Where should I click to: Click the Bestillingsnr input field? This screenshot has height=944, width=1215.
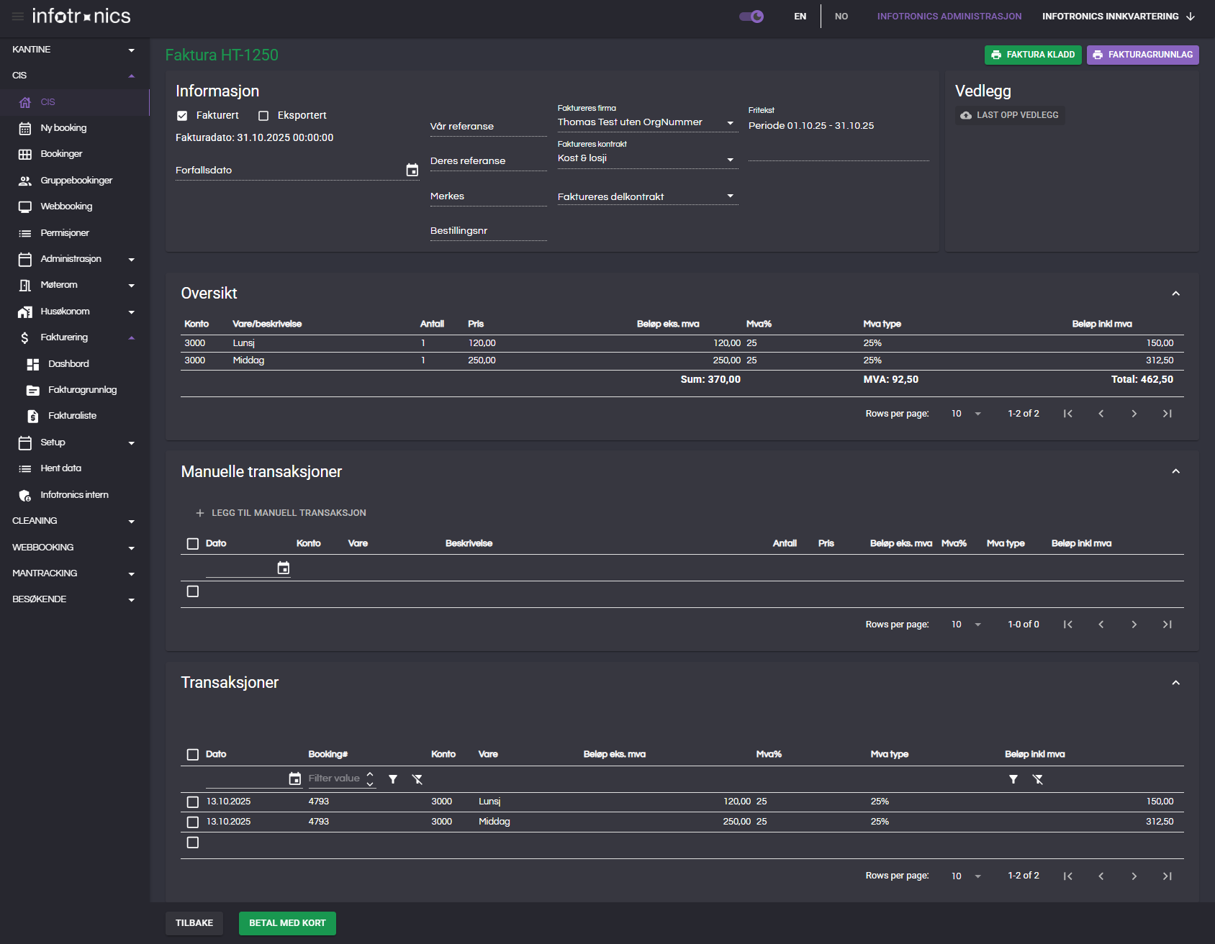coord(488,231)
